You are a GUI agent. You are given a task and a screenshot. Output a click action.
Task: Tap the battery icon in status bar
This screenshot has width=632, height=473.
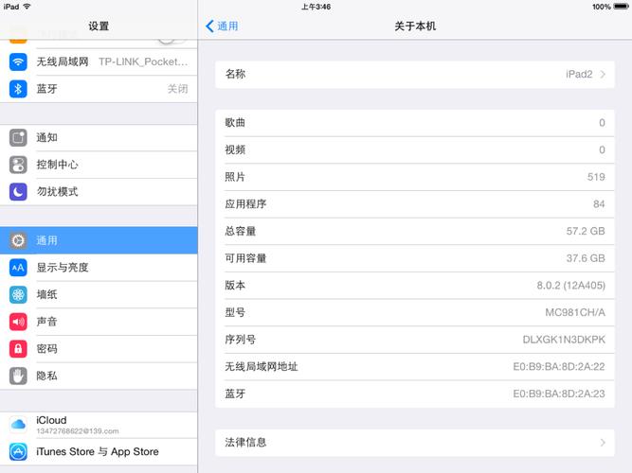pos(621,7)
